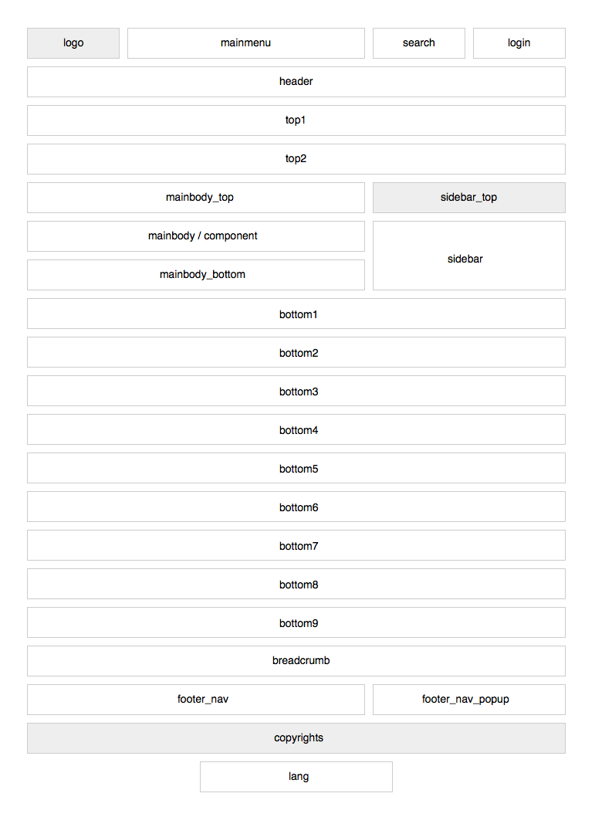Open the footer_nav_popup block
The height and width of the screenshot is (817, 595).
(468, 700)
